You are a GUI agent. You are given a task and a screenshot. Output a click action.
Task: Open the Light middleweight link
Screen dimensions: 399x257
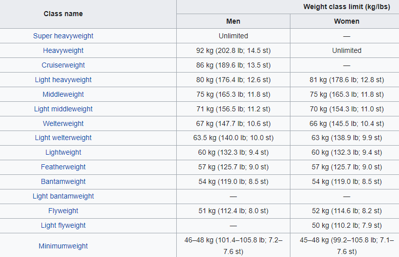63,109
